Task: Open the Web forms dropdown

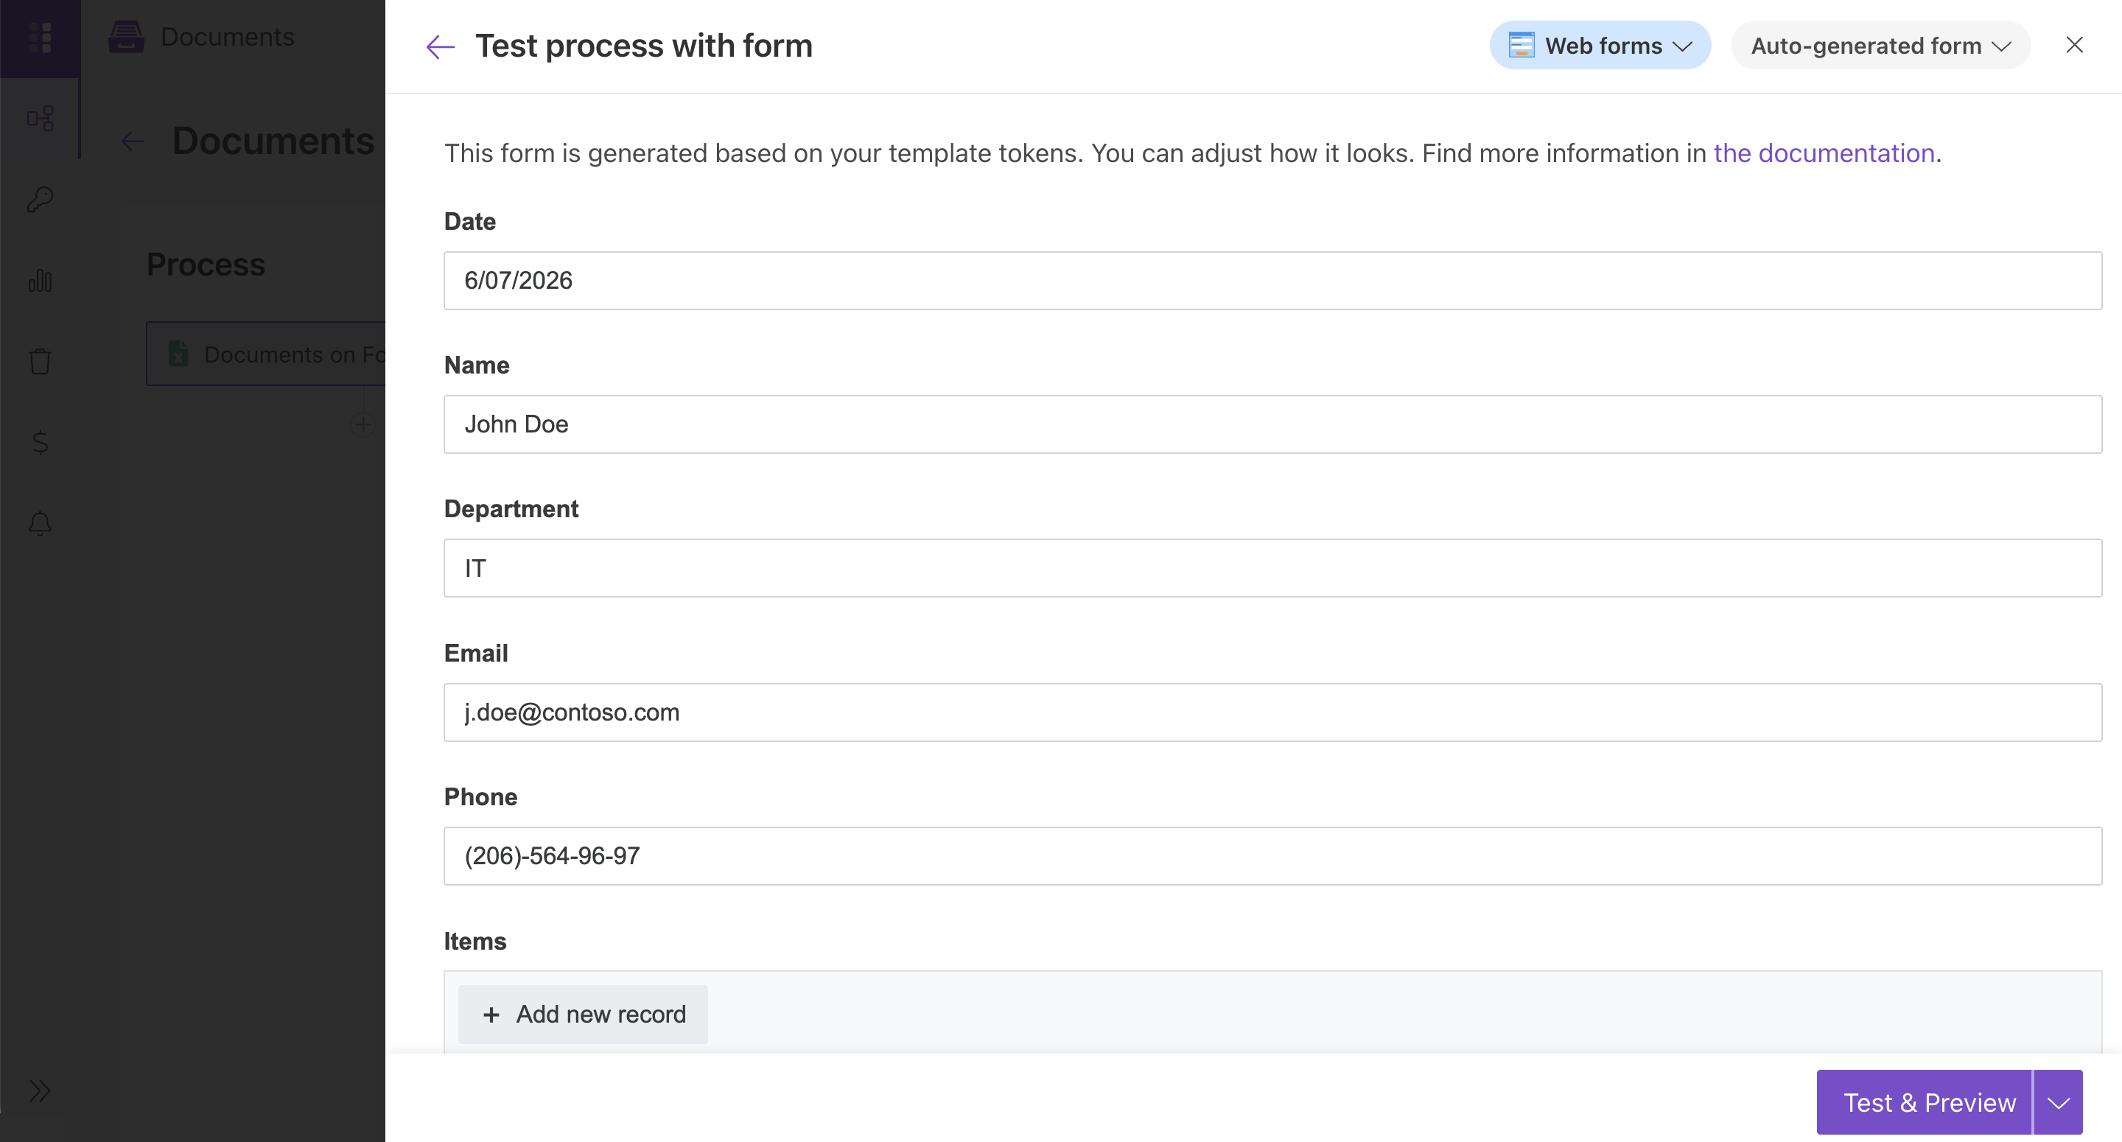Action: click(1600, 46)
